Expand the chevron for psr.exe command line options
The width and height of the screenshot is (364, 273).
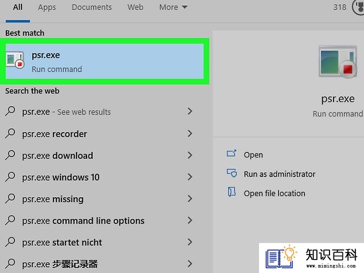190,220
